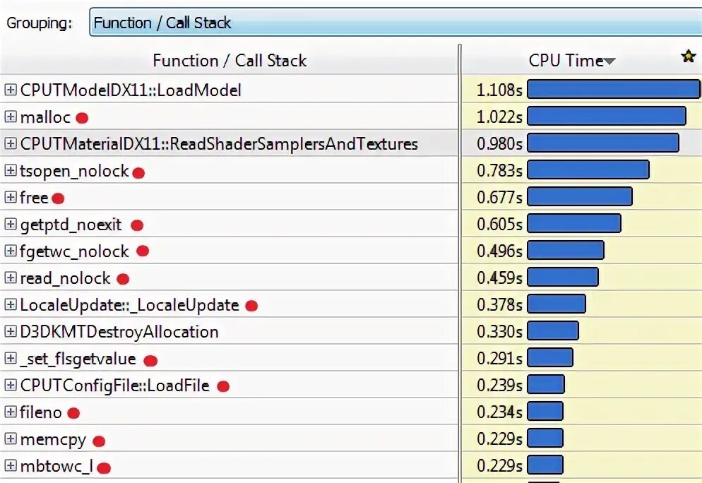
Task: Click the 1.108s CPU time bar
Action: 613,90
